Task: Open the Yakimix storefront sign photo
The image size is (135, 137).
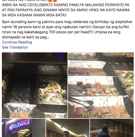Action: (24, 128)
